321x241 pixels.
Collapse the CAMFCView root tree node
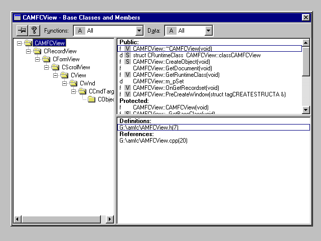[19, 43]
